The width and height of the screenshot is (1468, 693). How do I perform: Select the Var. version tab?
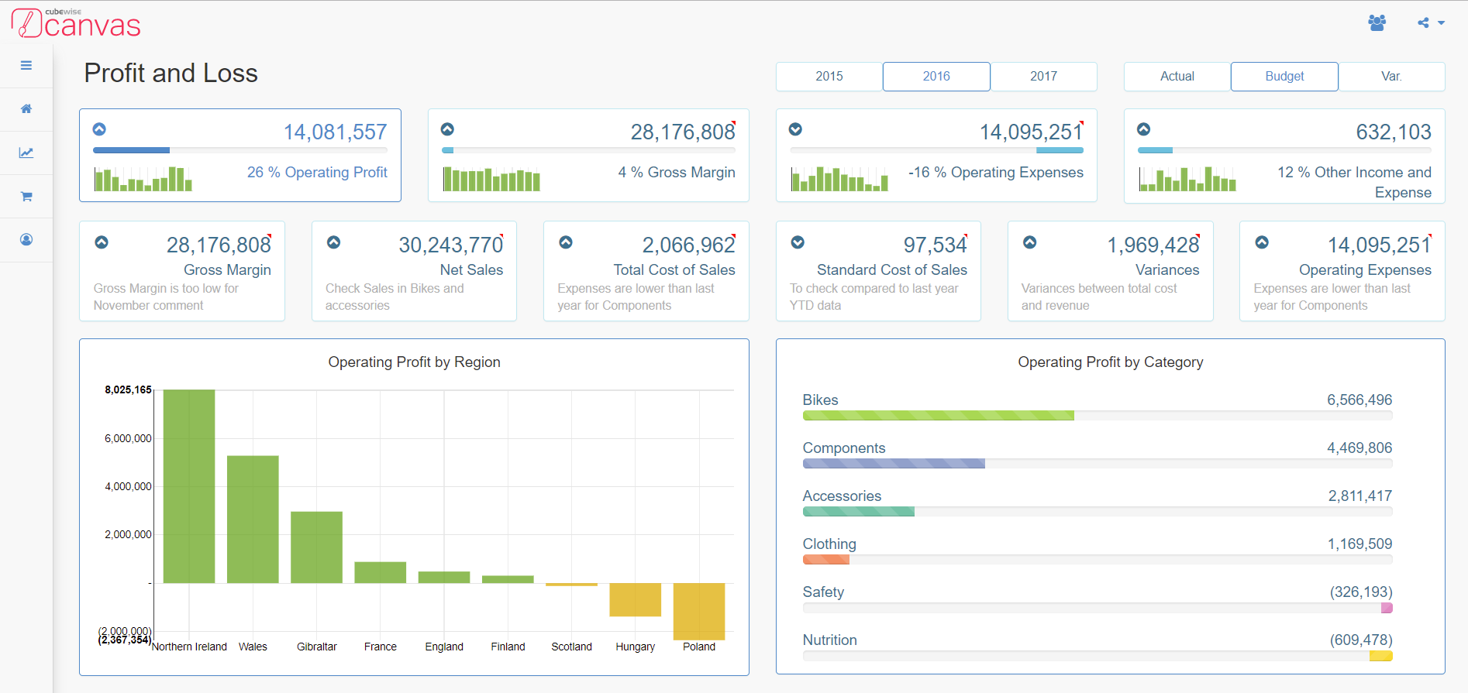point(1391,77)
